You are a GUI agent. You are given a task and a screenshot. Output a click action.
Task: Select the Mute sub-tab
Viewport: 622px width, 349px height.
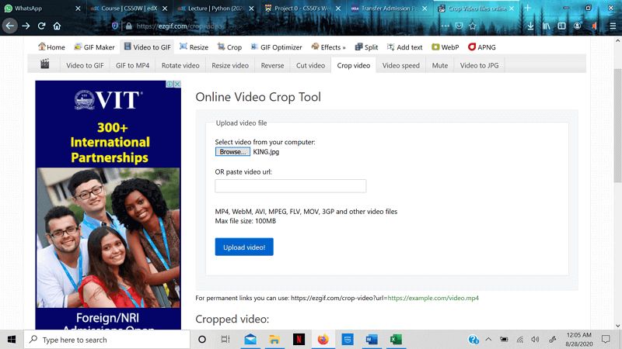click(439, 66)
